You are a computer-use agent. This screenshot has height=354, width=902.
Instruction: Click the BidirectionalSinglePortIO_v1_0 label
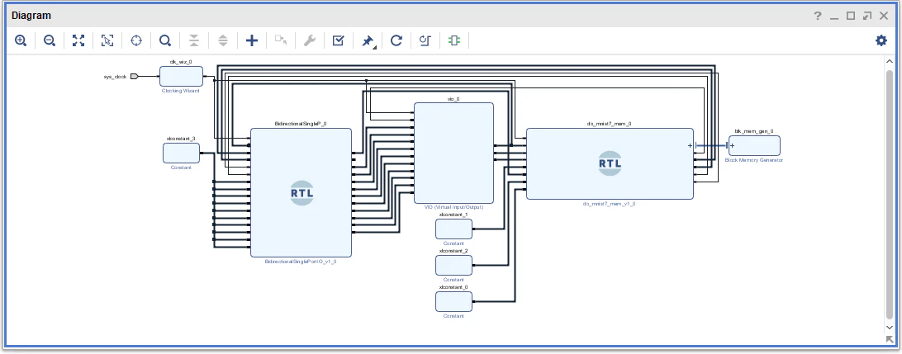pos(301,262)
